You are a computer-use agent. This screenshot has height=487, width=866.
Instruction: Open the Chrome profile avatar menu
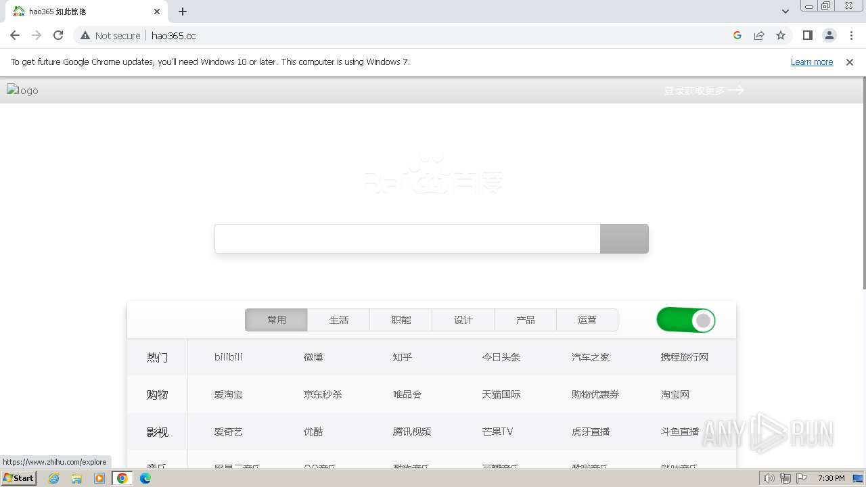pos(829,35)
